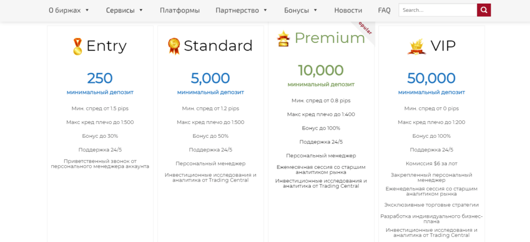Expand the Сервисы dropdown arrow
Screen dimensions: 530x242
141,10
